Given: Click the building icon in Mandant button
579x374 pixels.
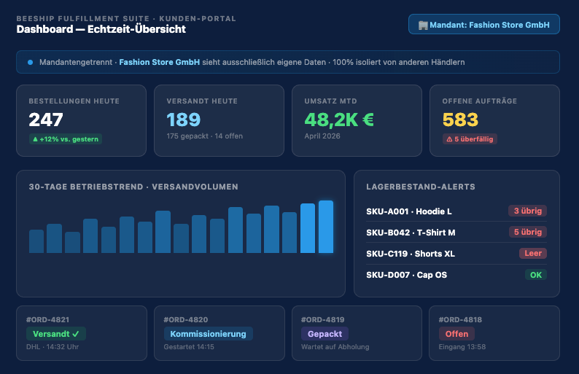Looking at the screenshot, I should point(422,25).
